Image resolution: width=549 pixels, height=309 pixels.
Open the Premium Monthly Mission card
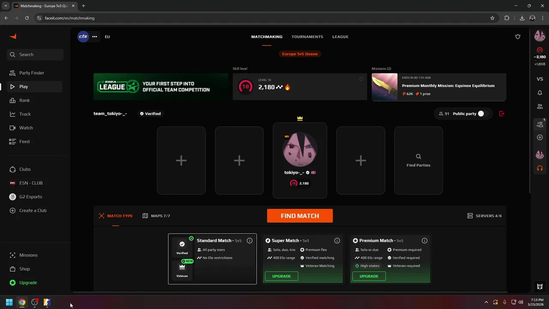click(439, 87)
